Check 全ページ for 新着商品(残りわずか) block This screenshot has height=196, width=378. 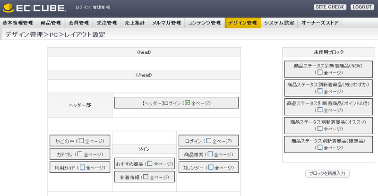(x=320, y=91)
